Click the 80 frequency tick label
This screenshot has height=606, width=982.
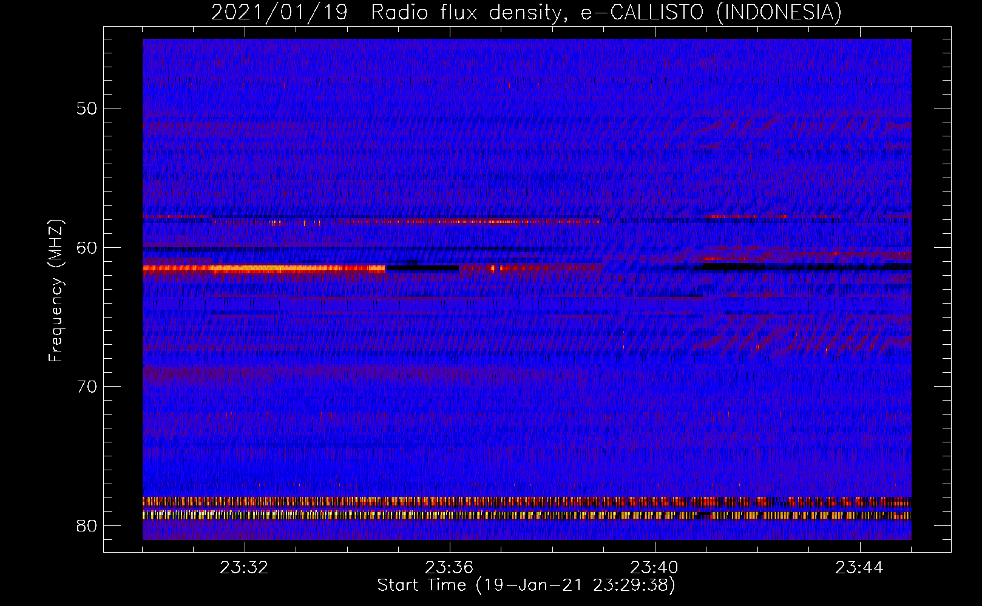tap(87, 525)
